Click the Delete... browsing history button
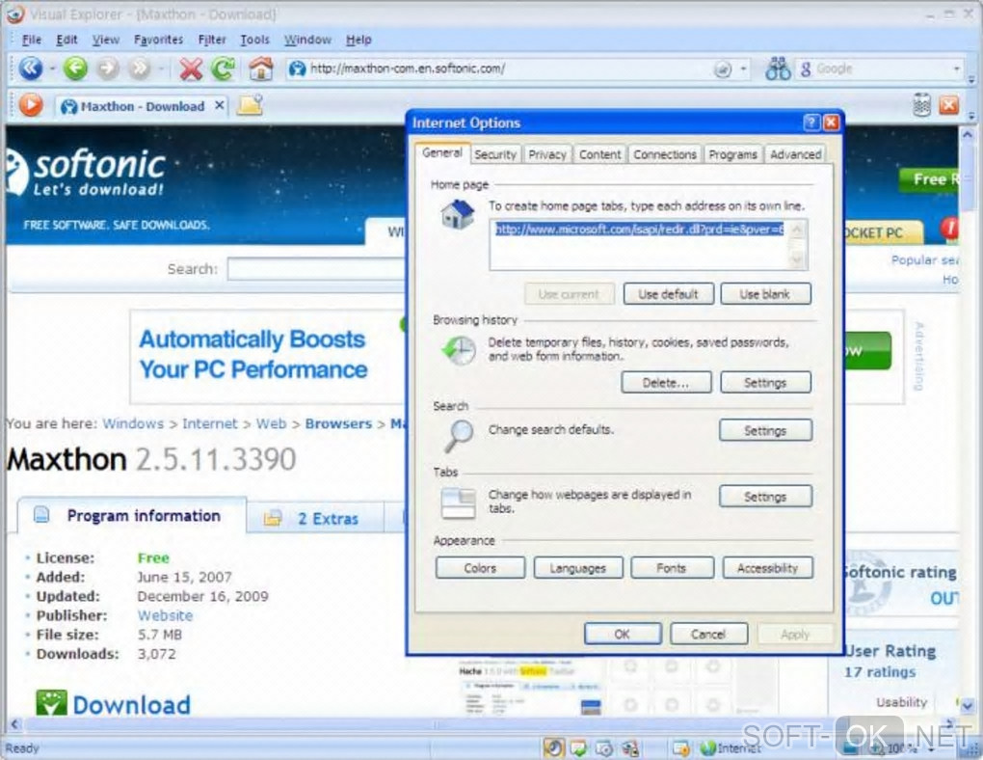 (666, 382)
